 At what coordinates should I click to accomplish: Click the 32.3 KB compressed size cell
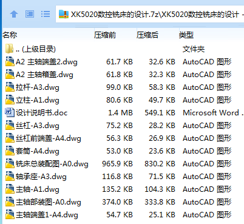tap(162, 75)
